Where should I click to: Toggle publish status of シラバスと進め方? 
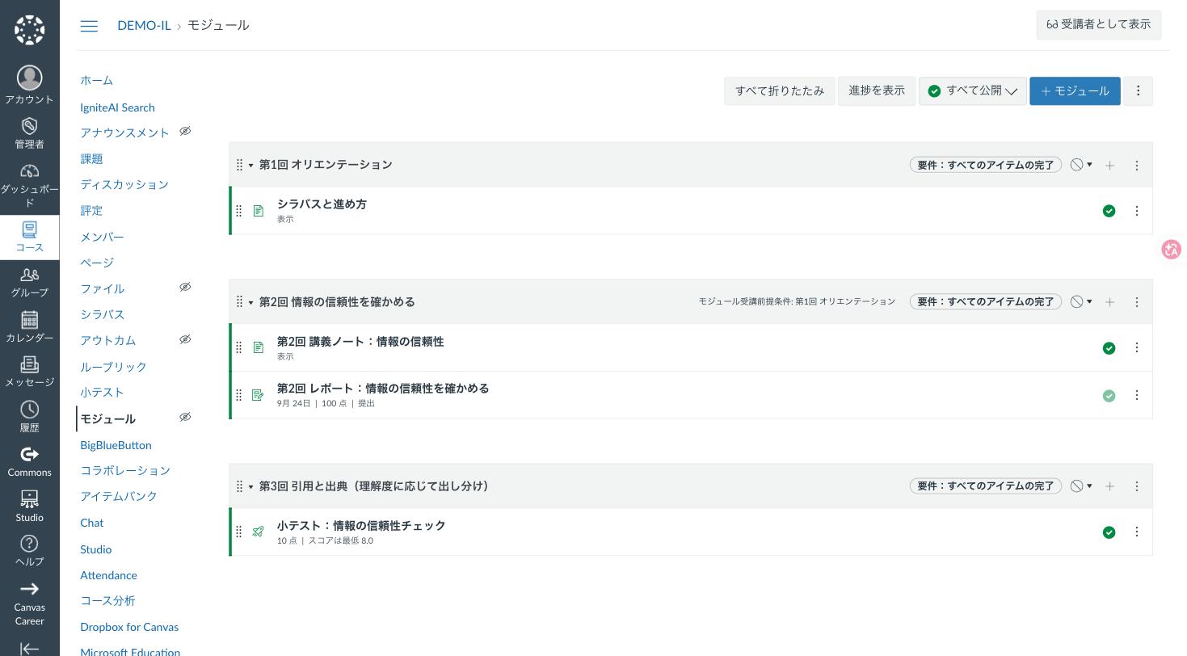click(1109, 211)
